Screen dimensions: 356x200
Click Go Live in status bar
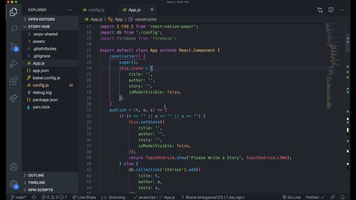pyautogui.click(x=291, y=197)
